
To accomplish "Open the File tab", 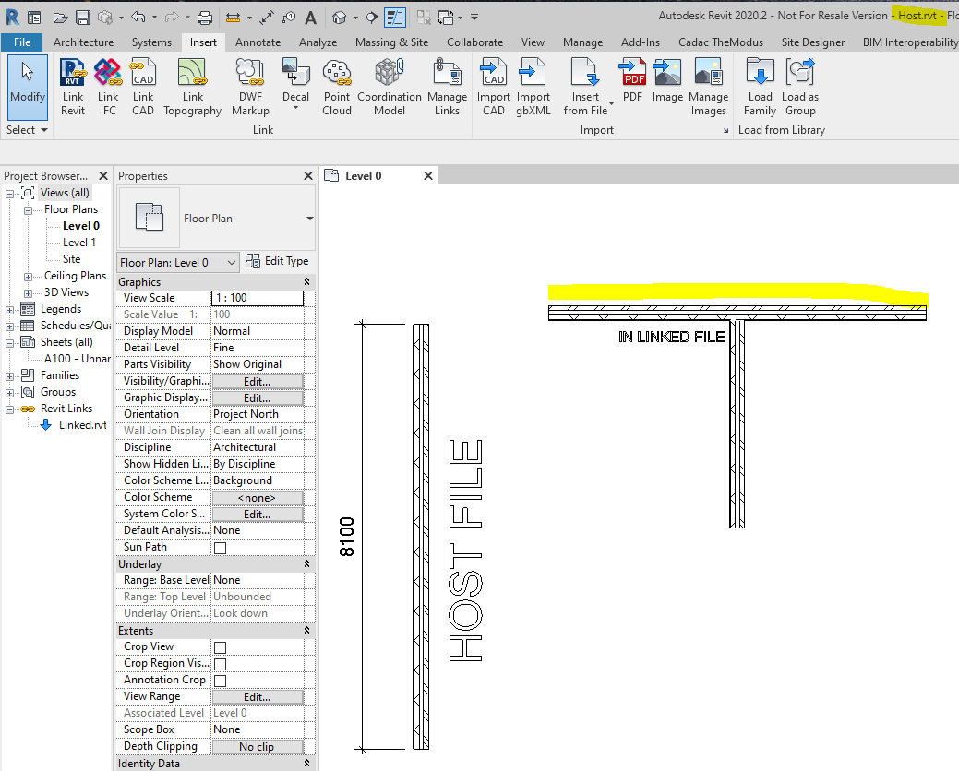I will pyautogui.click(x=22, y=42).
